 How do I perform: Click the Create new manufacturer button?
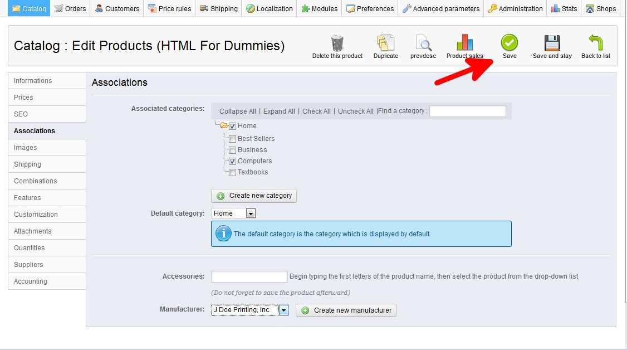[346, 310]
